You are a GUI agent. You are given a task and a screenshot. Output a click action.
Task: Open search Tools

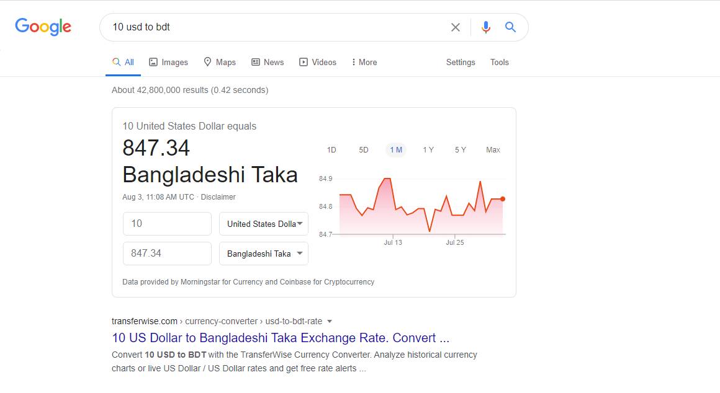(x=499, y=63)
